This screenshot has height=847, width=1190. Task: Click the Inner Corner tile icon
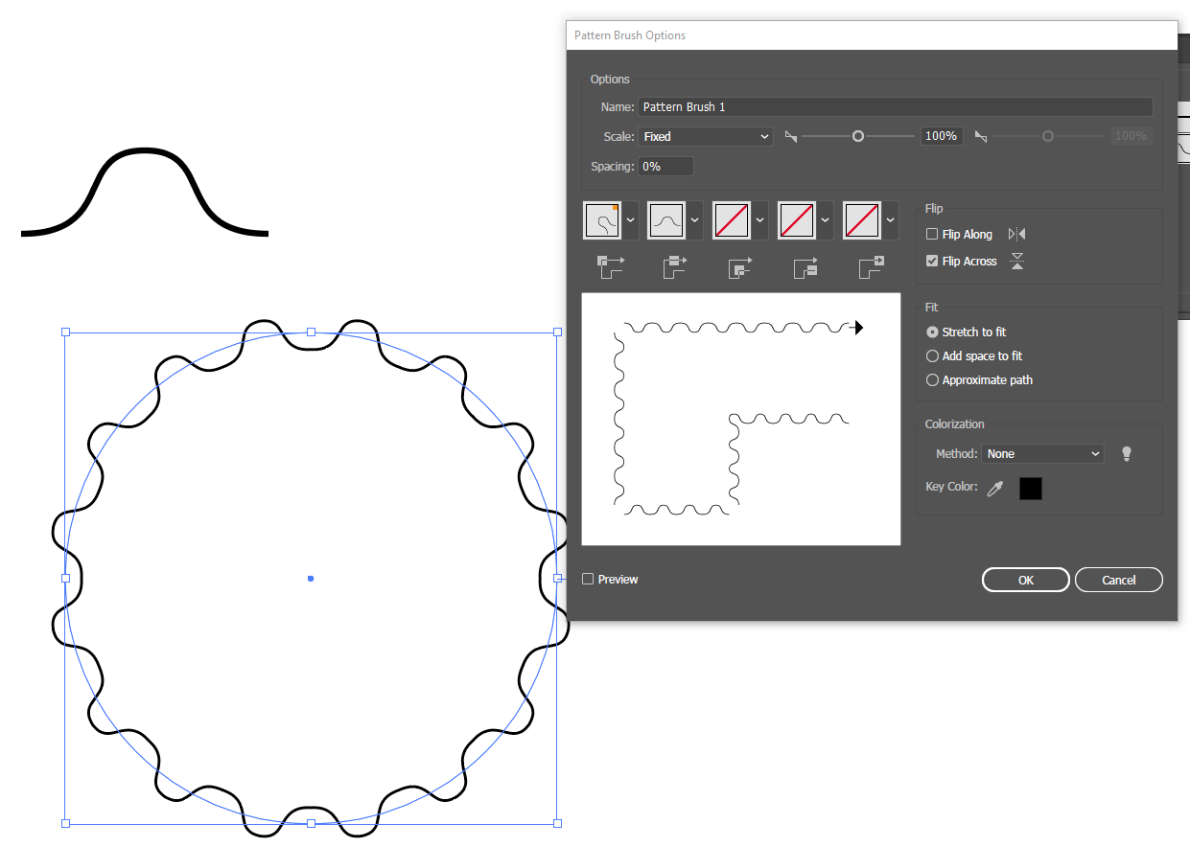(740, 267)
